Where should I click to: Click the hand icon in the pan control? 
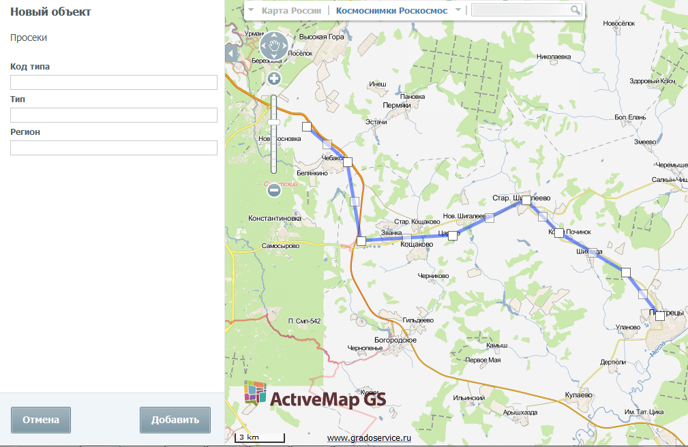point(274,45)
